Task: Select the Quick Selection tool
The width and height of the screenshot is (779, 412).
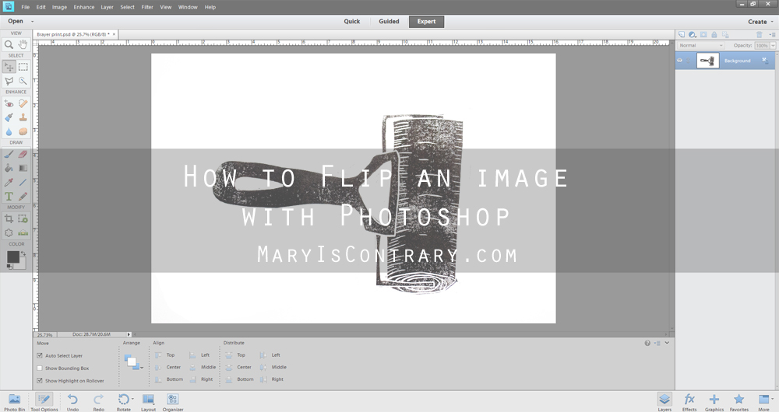Action: [x=23, y=81]
